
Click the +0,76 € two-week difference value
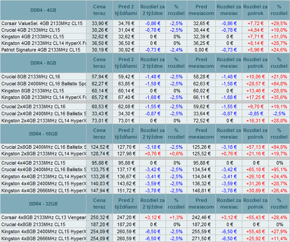153,154
